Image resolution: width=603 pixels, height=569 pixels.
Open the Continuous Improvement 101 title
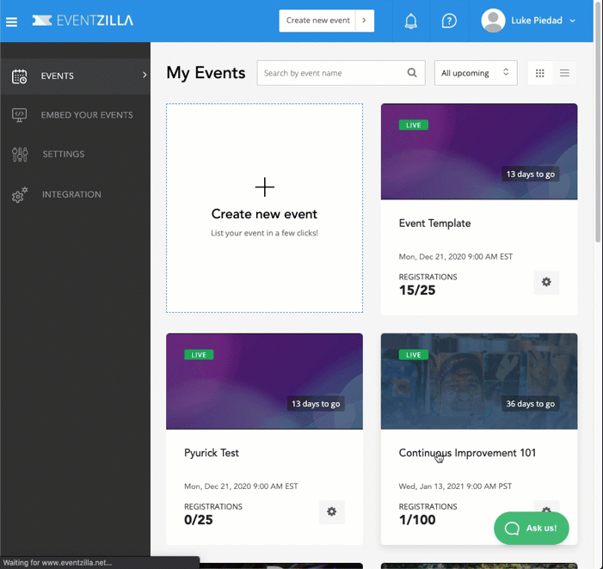click(467, 453)
